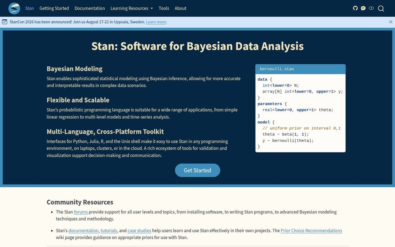Click the 'Stan: Software for Bayesian Data Analysis' title
Viewport: 395px width, 247px height.
[197, 46]
